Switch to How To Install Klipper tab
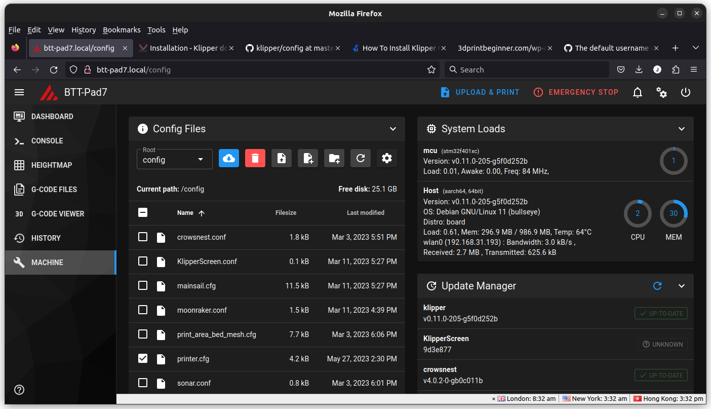 coord(399,48)
